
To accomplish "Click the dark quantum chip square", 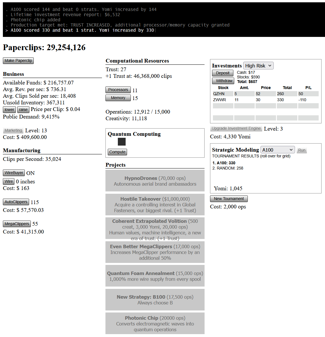I will coord(122,142).
